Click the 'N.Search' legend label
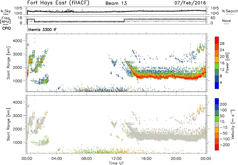This screenshot has width=238, height=165. 230,11
